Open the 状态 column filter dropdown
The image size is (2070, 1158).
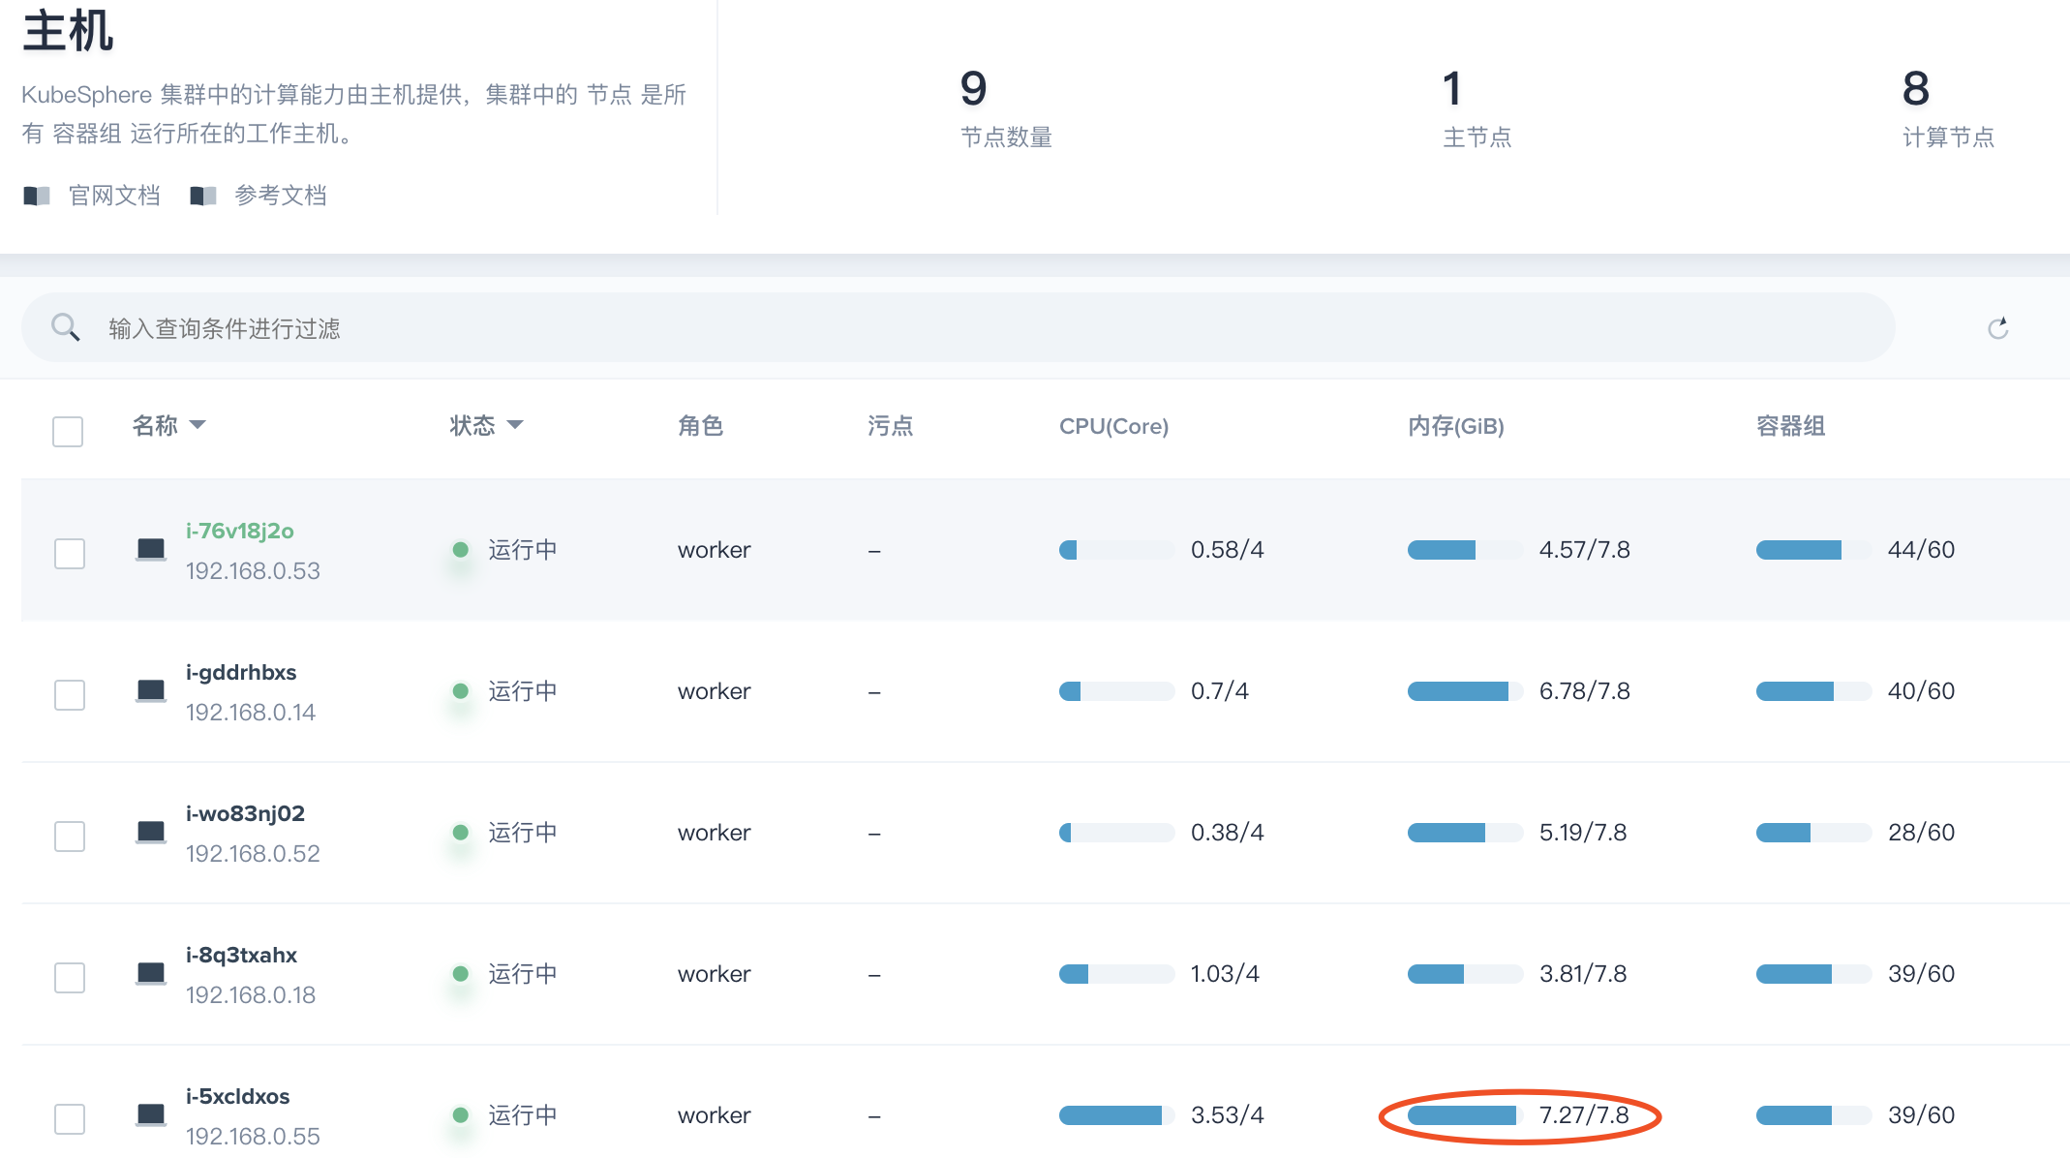point(515,425)
